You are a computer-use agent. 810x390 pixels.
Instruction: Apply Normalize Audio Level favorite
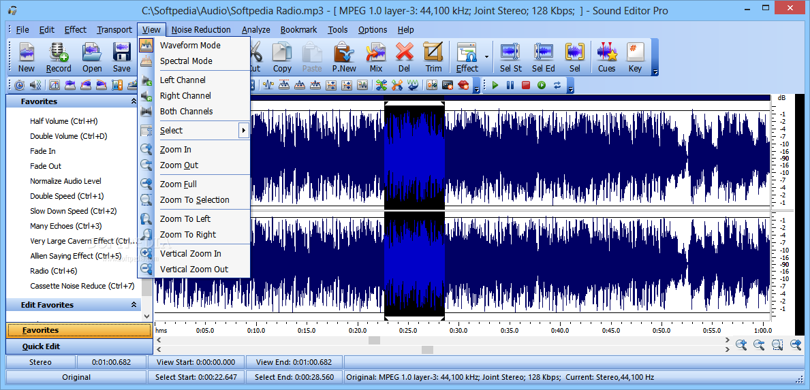click(x=65, y=181)
